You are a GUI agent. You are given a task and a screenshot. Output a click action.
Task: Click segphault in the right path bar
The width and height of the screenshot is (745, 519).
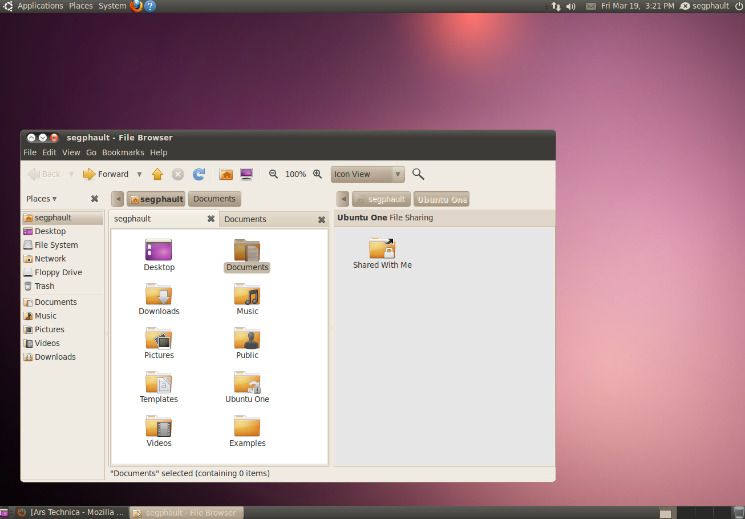(381, 199)
